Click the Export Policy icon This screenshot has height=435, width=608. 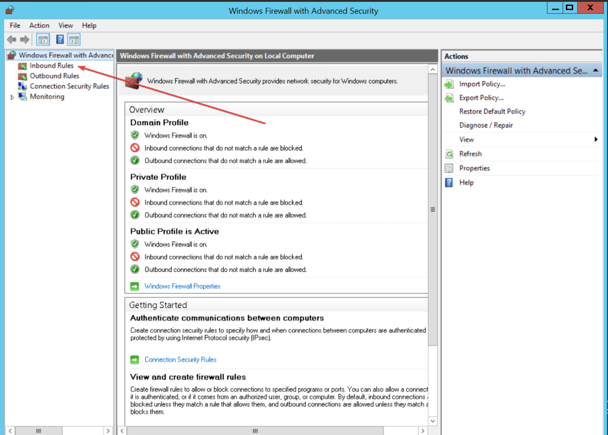coord(448,97)
